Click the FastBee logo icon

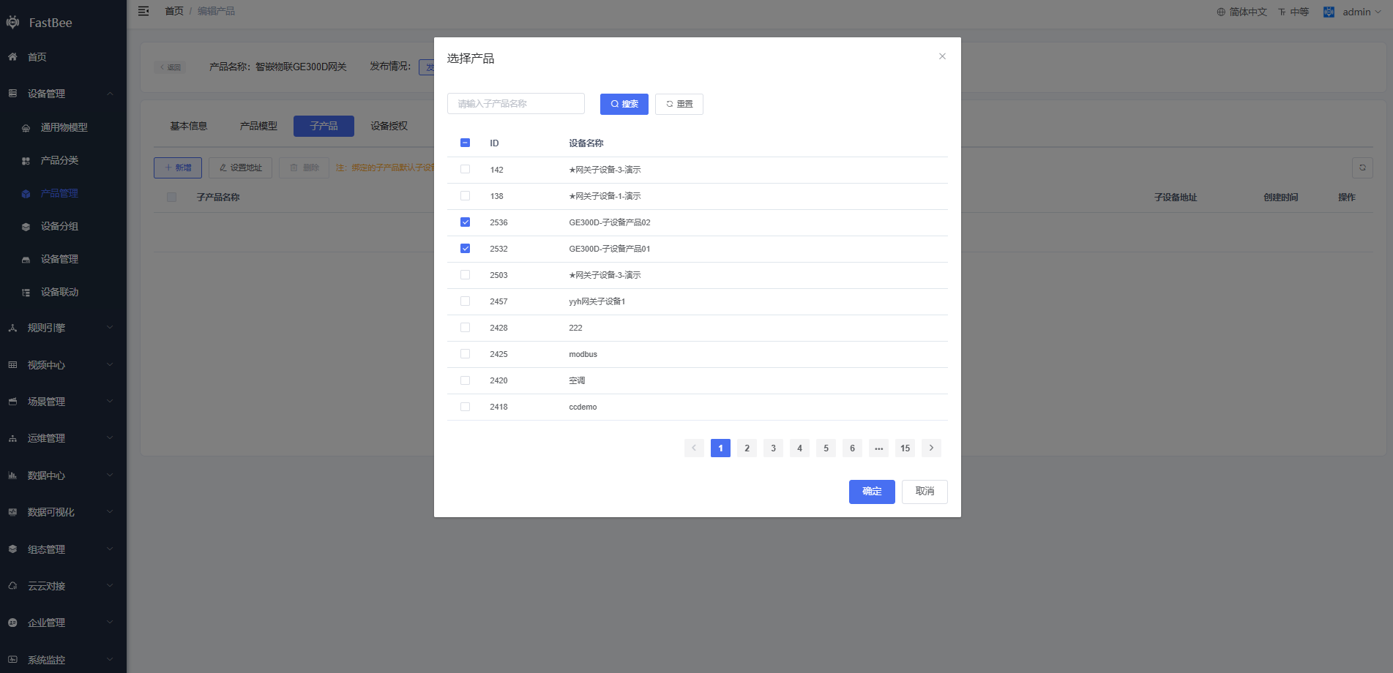pyautogui.click(x=12, y=23)
